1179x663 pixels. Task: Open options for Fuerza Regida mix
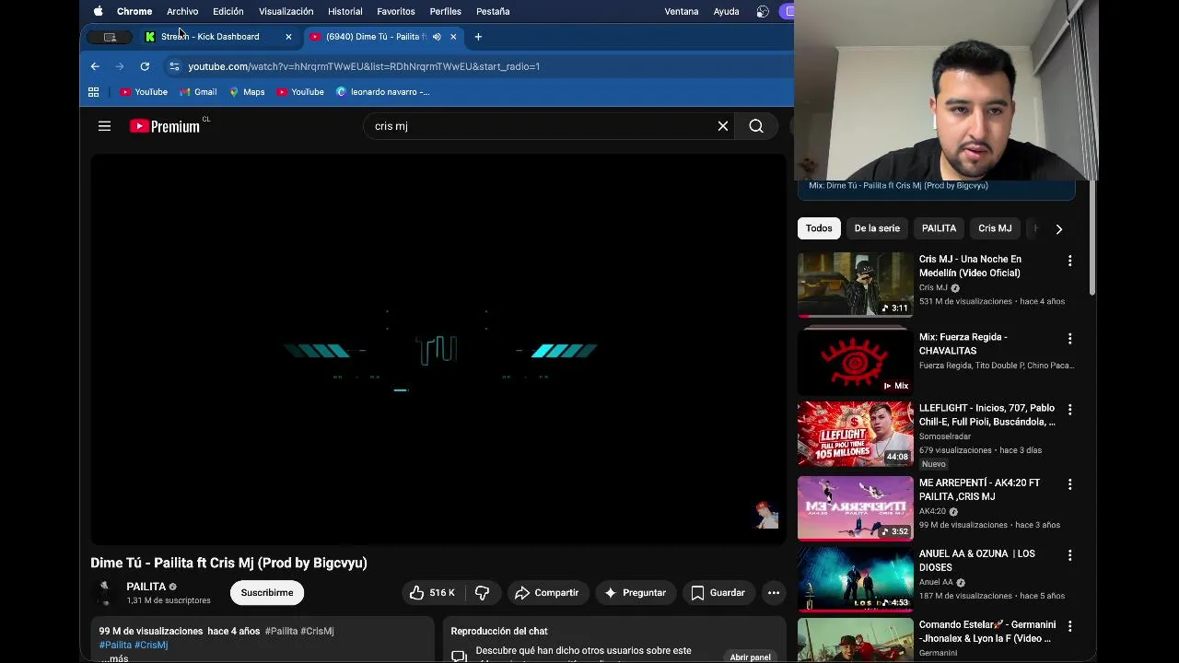1069,339
